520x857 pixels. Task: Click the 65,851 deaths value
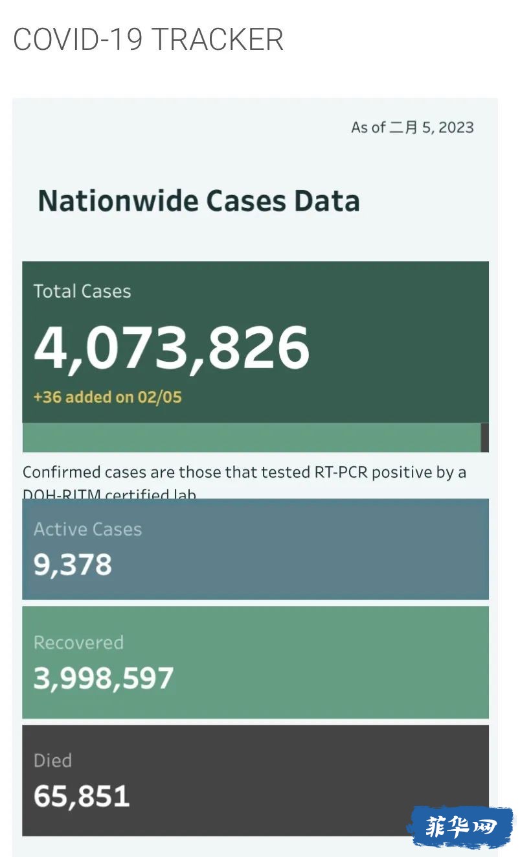82,797
